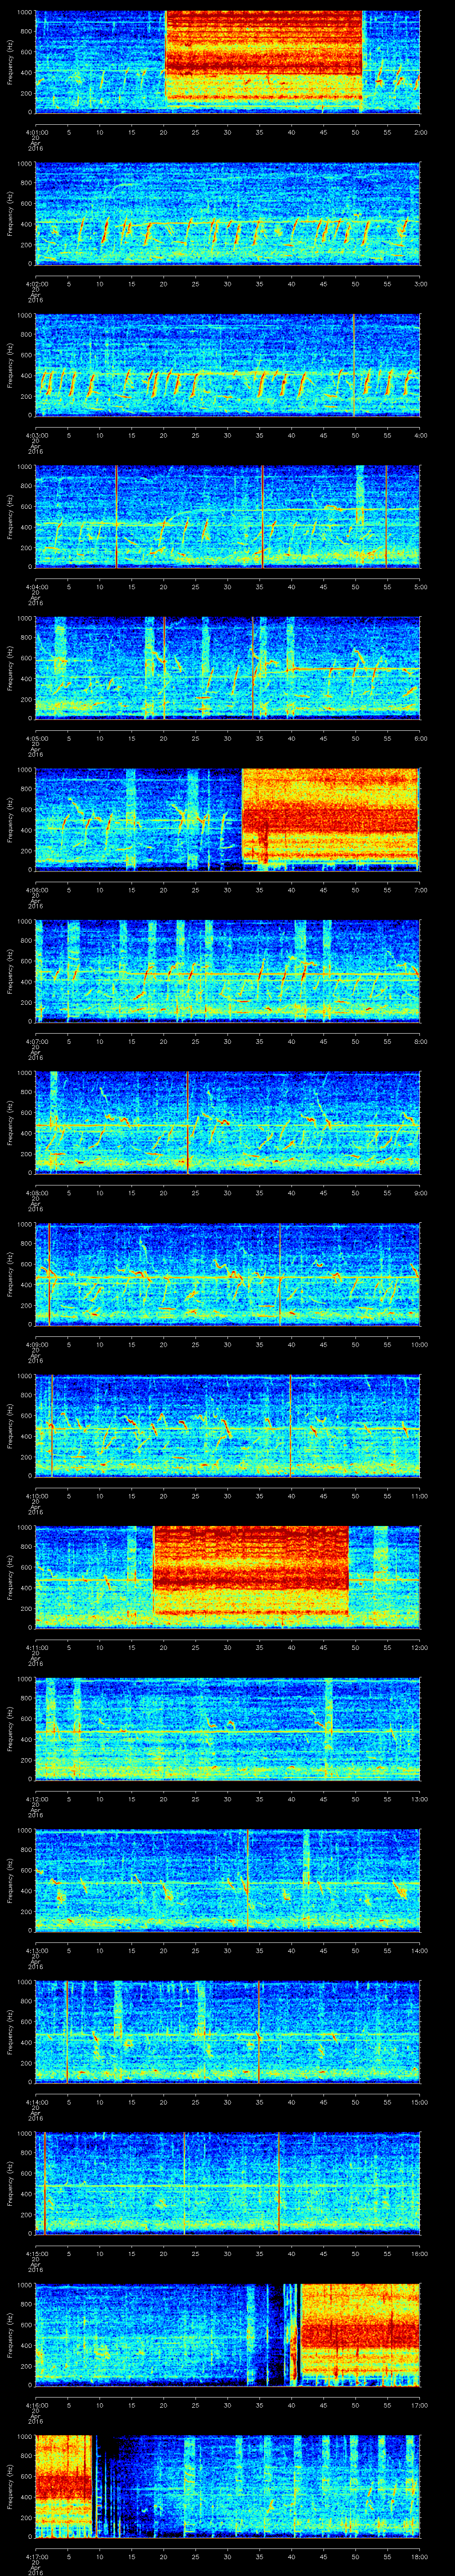Screen dimensions: 455x2576
Task: Click the '4:04:00' start time label
Action: click(x=36, y=586)
